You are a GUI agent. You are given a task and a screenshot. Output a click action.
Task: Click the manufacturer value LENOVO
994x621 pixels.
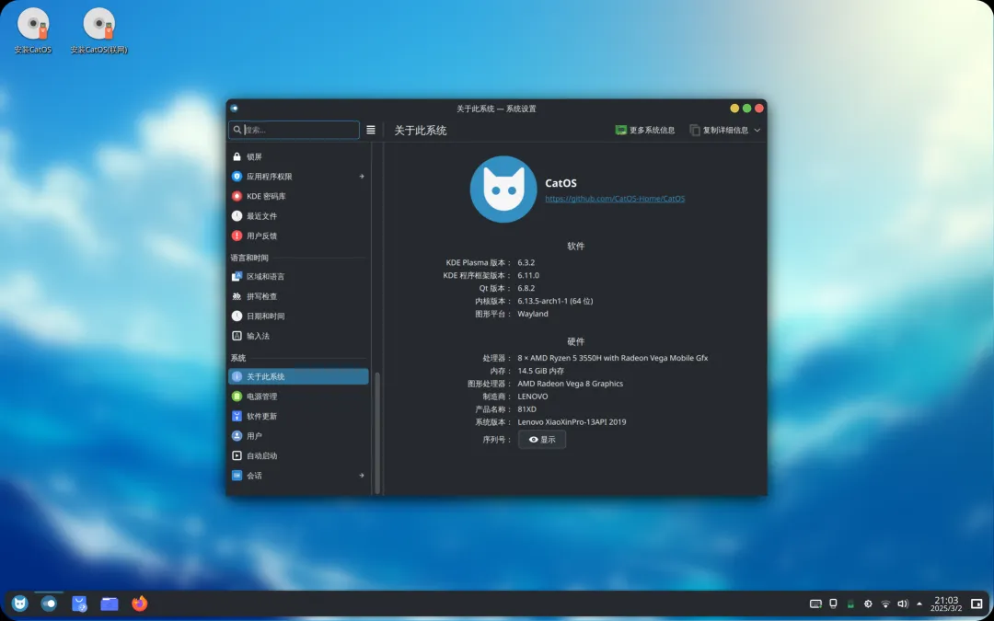pyautogui.click(x=533, y=396)
